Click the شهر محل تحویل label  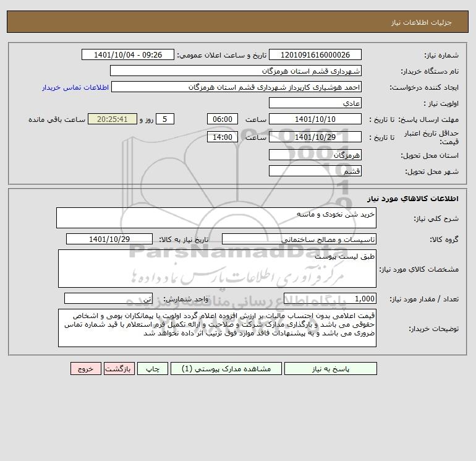pos(432,171)
